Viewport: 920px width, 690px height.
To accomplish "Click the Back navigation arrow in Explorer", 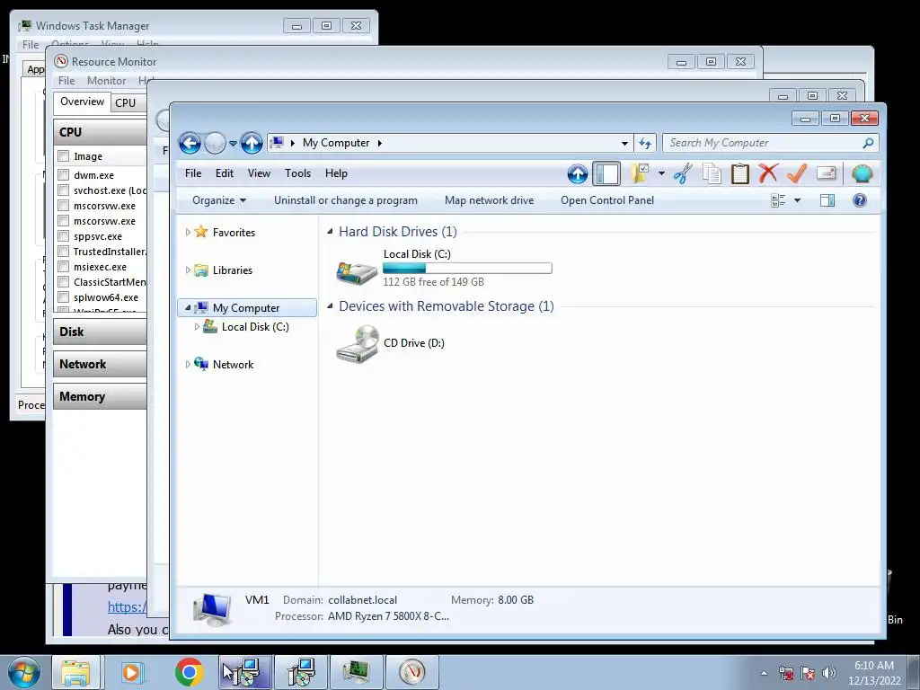I will [x=190, y=143].
